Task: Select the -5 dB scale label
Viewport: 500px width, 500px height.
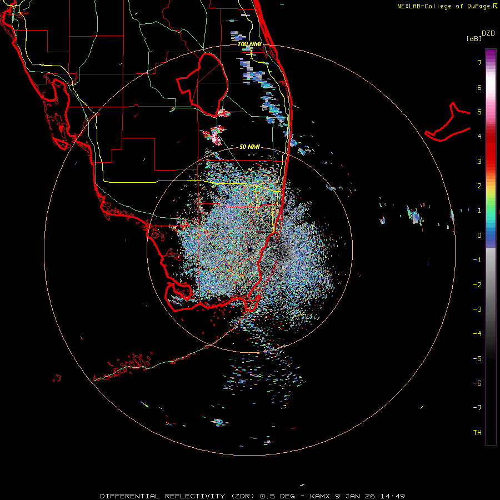Action: [x=477, y=359]
